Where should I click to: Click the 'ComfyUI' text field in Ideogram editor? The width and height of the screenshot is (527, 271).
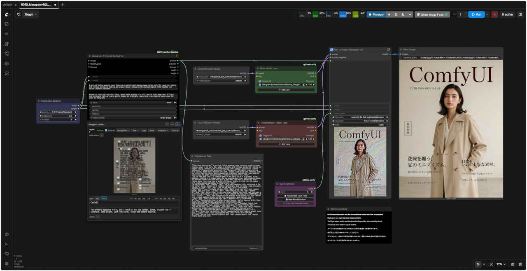[x=134, y=203]
